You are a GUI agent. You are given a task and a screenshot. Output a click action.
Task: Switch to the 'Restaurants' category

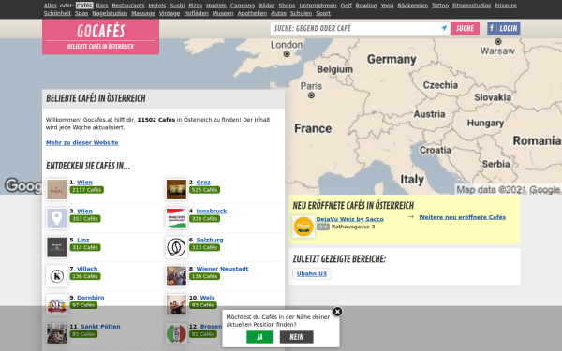pyautogui.click(x=128, y=6)
